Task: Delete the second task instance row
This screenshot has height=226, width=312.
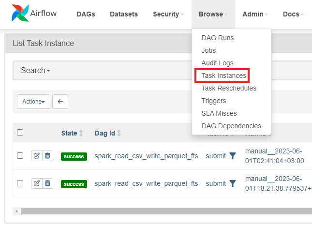Action: coord(47,183)
